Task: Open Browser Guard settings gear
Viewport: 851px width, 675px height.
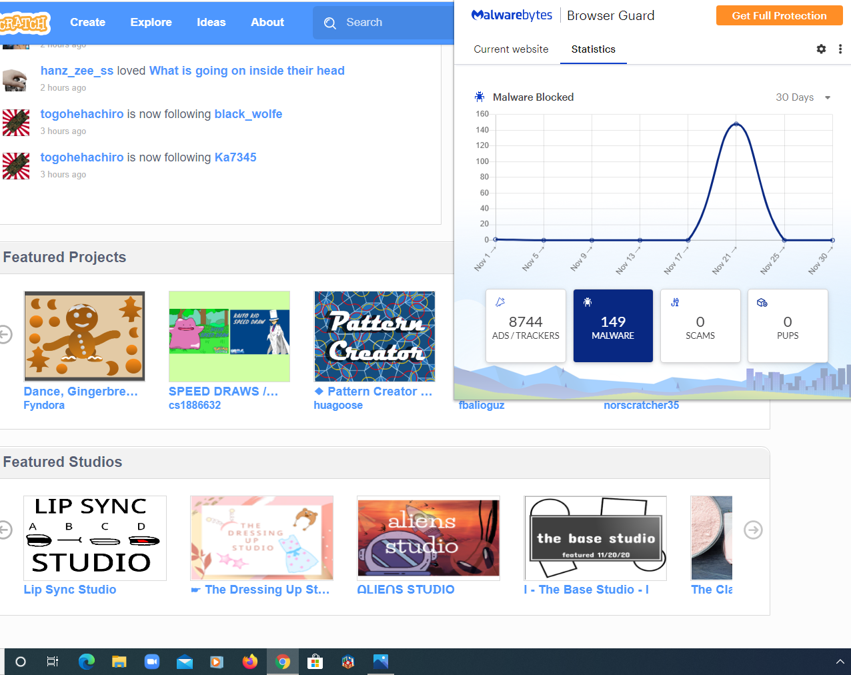Action: coord(821,49)
